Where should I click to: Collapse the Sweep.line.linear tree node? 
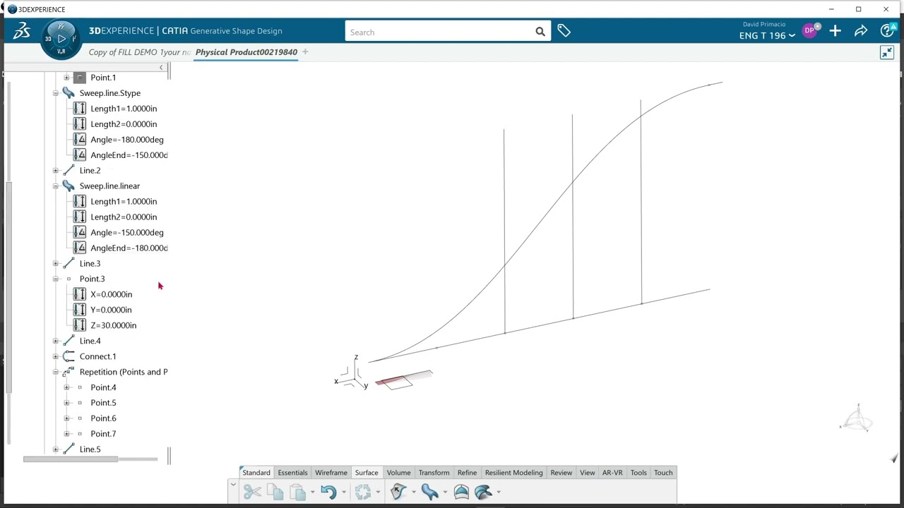click(56, 186)
